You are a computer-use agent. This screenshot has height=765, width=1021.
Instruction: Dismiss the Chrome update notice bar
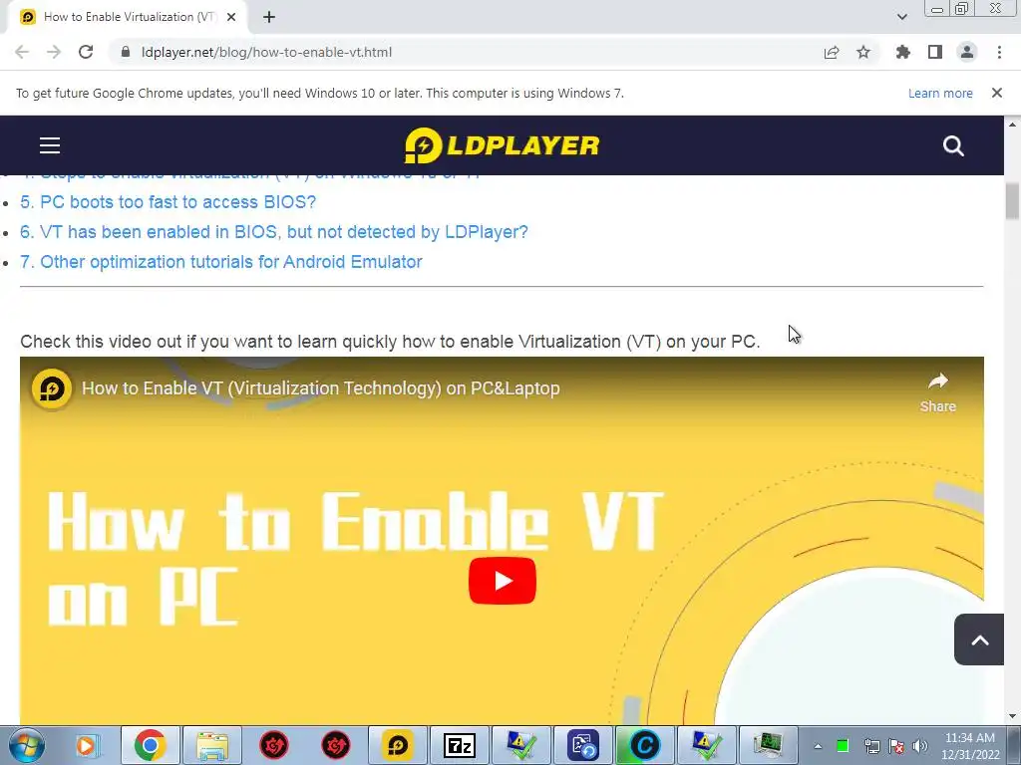pos(997,93)
